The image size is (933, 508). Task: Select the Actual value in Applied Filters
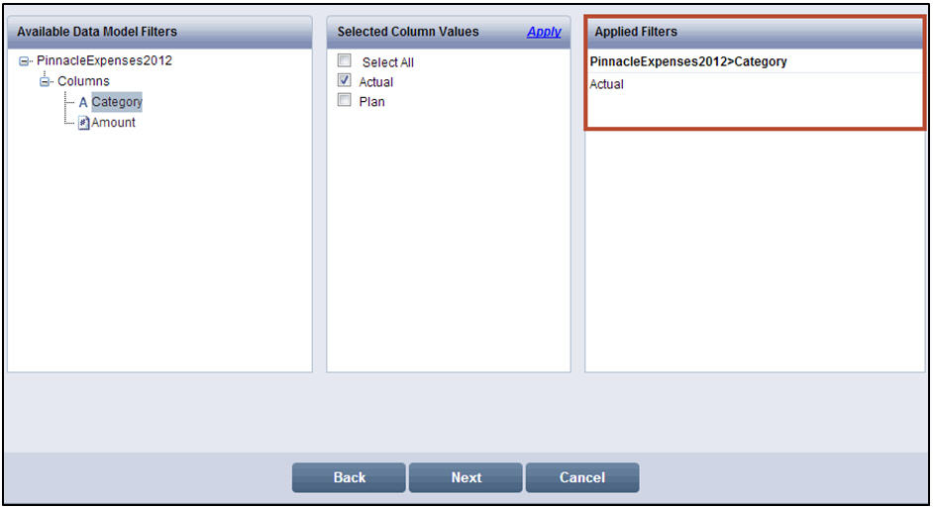[606, 84]
